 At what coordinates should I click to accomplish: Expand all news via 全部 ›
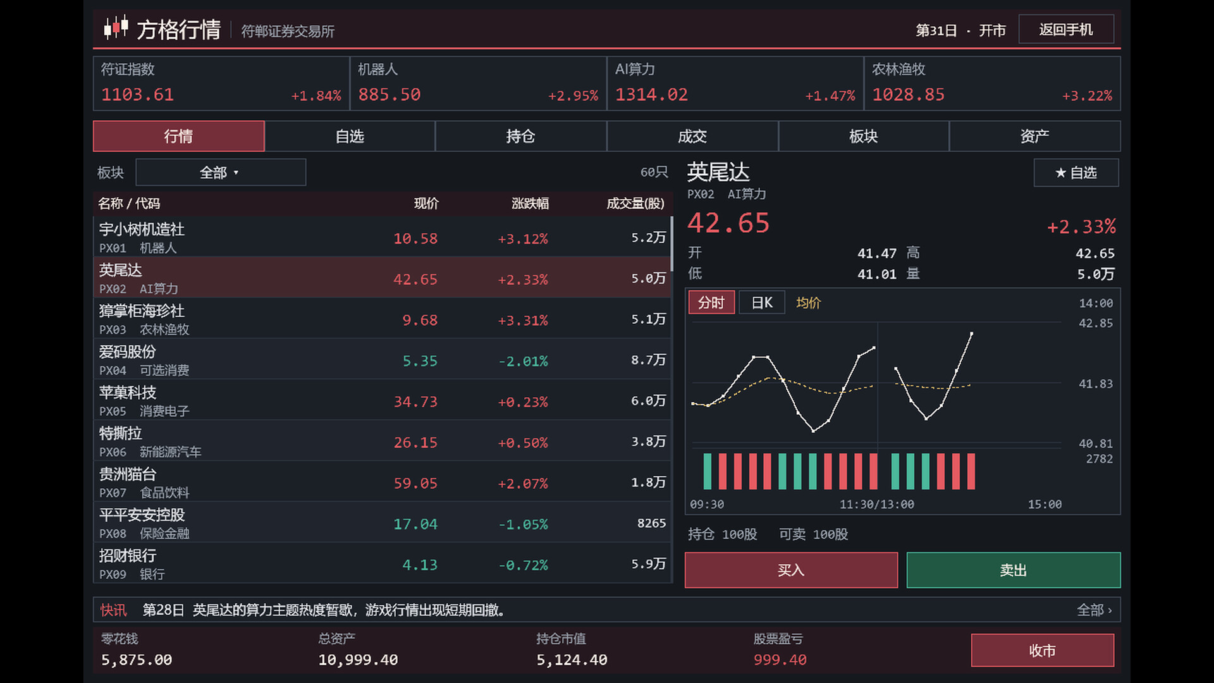(x=1094, y=610)
